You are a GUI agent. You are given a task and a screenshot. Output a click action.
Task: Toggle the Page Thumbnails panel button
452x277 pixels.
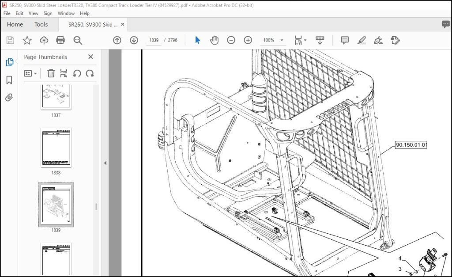(x=9, y=62)
